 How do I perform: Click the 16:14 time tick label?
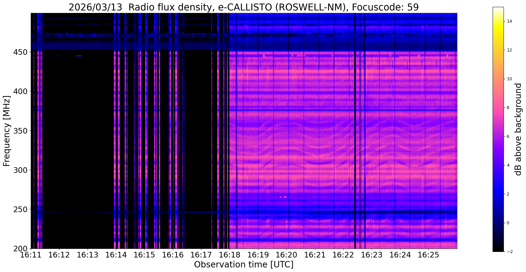pyautogui.click(x=116, y=255)
